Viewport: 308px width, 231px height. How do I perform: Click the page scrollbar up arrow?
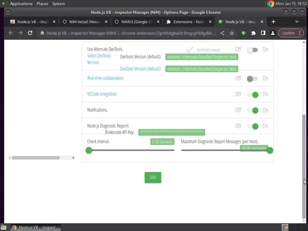click(x=304, y=42)
